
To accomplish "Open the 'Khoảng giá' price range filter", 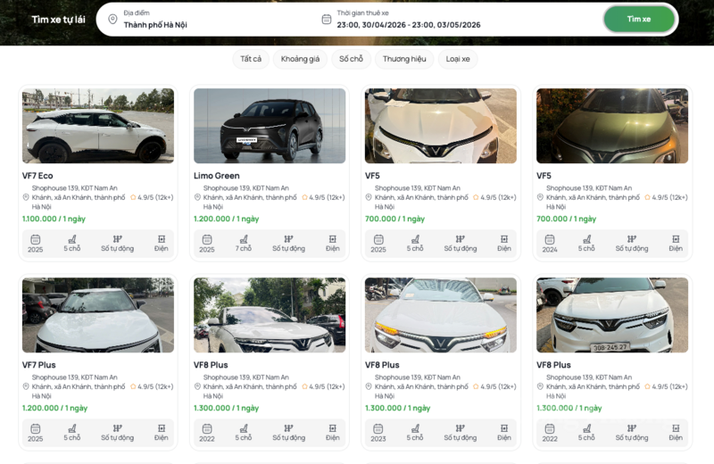I will point(300,59).
